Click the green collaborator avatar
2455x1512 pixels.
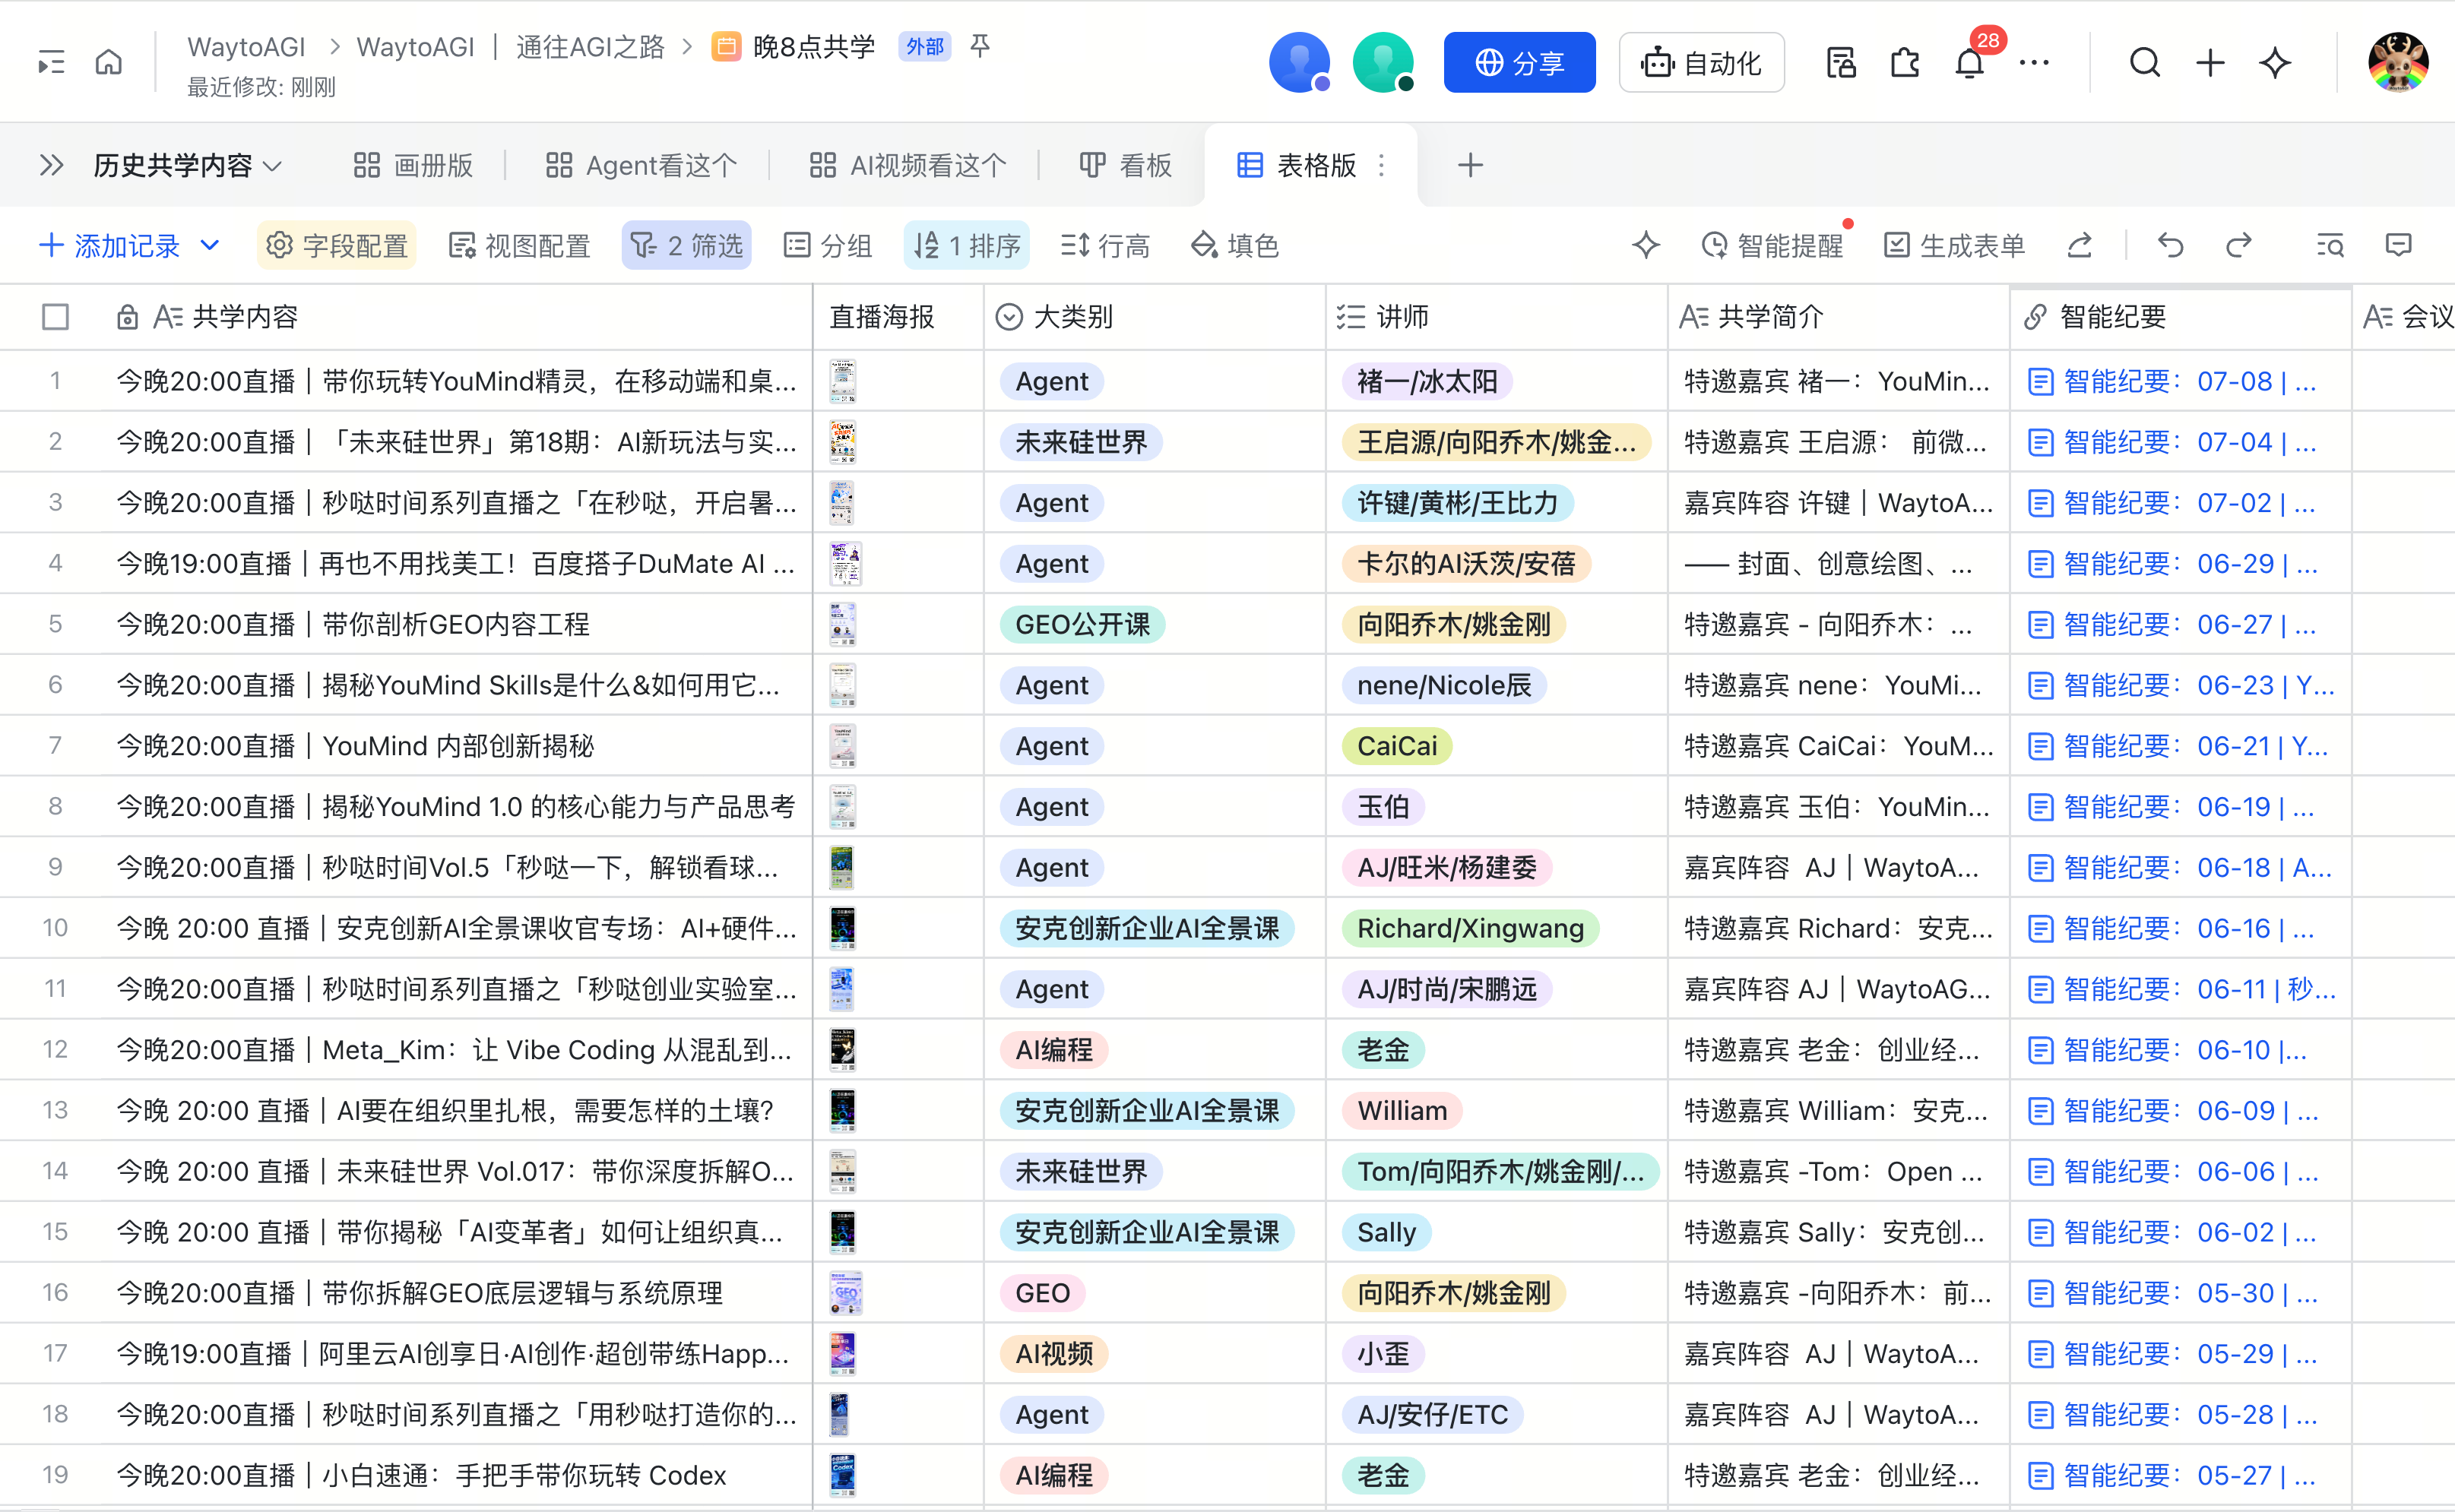tap(1383, 63)
